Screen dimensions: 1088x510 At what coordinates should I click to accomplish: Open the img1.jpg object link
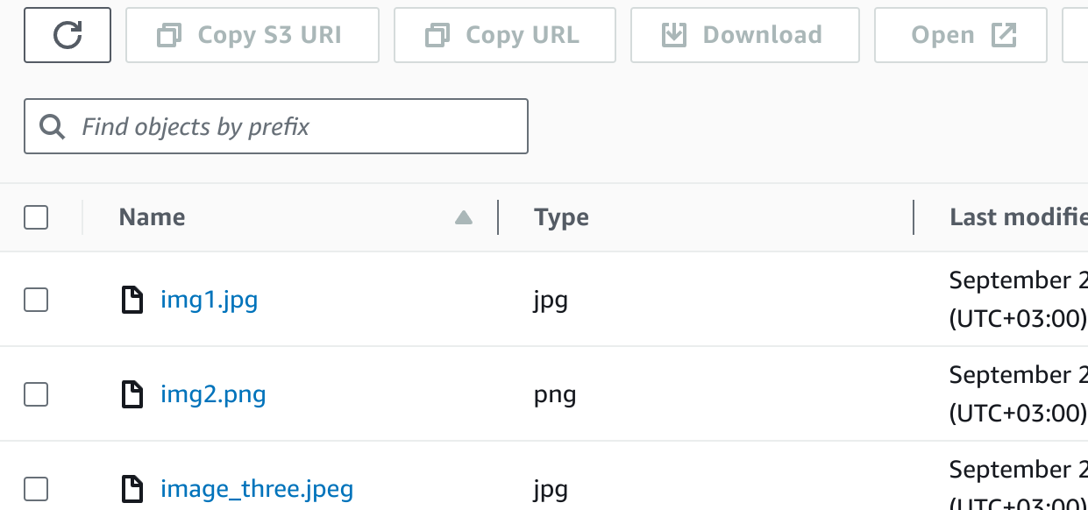click(x=209, y=301)
